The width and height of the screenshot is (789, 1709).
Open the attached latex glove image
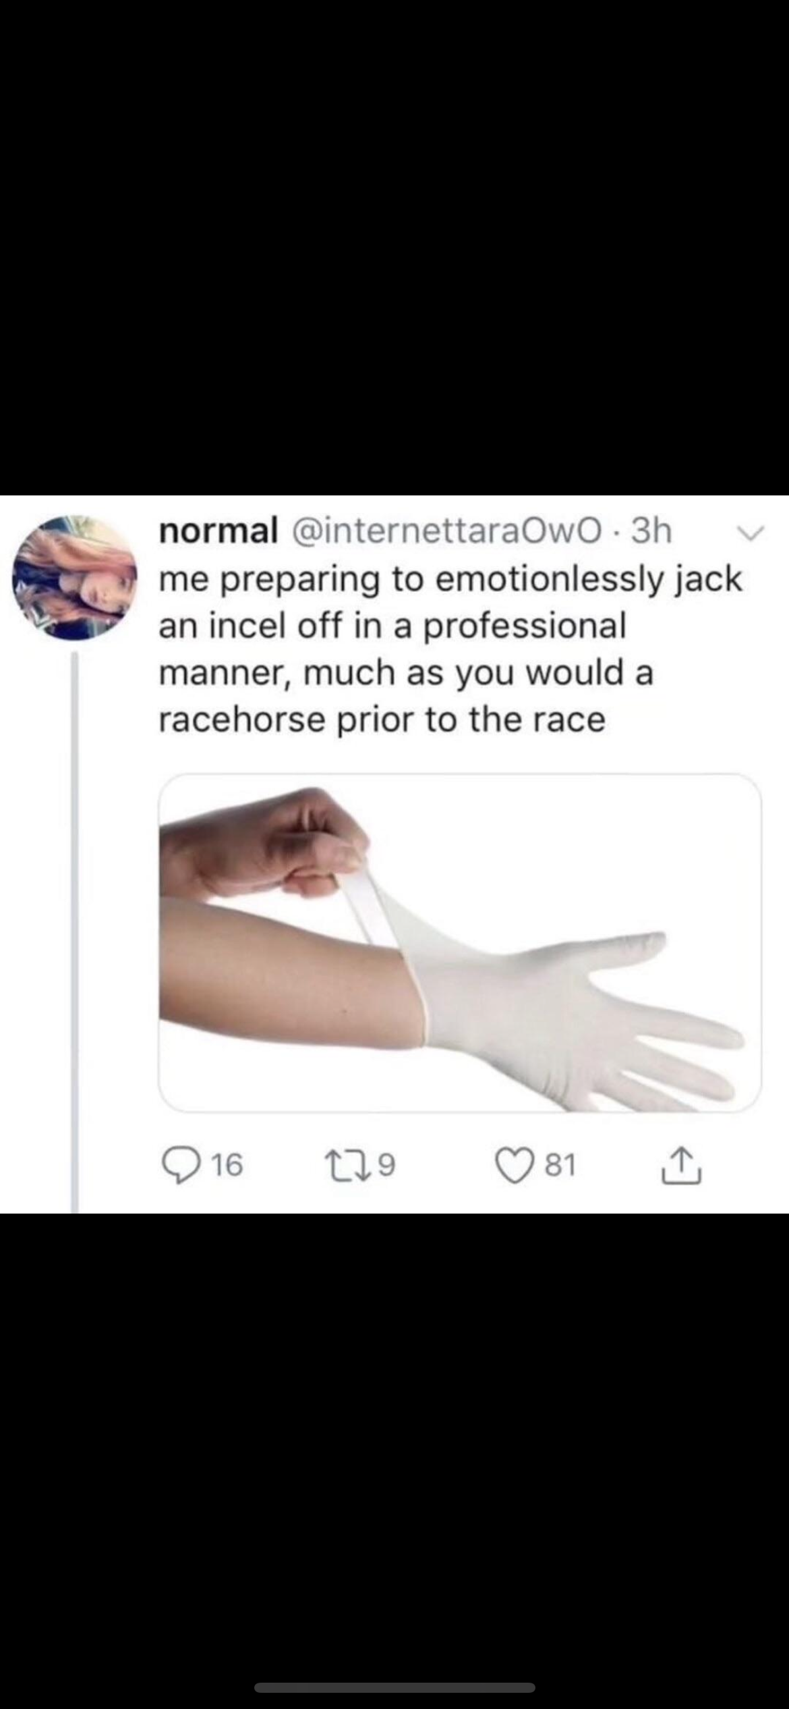(460, 942)
